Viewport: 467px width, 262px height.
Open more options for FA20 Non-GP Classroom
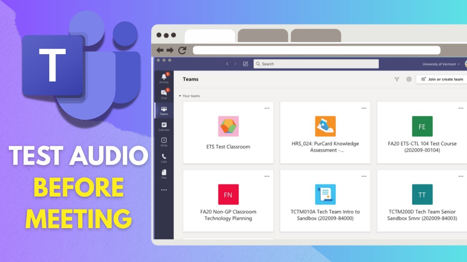[x=267, y=176]
